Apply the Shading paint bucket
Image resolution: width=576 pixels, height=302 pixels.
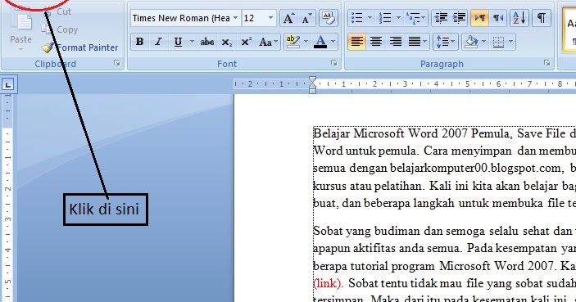(471, 42)
